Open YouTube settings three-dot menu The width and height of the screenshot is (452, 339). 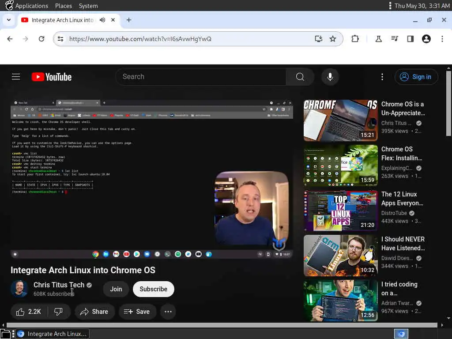pyautogui.click(x=382, y=77)
